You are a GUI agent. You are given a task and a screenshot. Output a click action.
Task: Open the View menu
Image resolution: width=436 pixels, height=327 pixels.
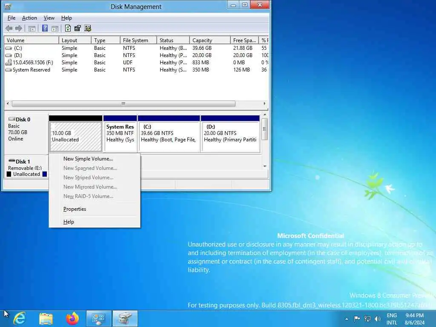pos(49,18)
